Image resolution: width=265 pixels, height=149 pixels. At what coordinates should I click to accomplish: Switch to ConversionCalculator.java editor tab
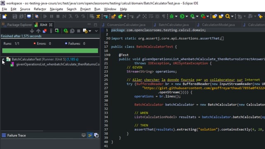pyautogui.click(x=126, y=25)
